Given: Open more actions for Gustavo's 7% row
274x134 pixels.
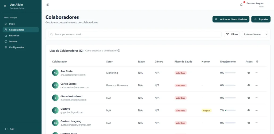Looking at the screenshot, I should tap(257, 110).
